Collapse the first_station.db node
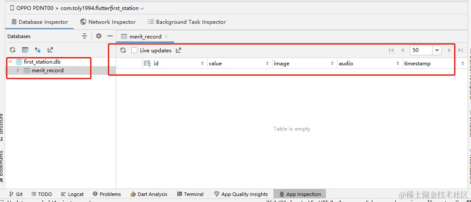471x202 pixels. (x=10, y=62)
